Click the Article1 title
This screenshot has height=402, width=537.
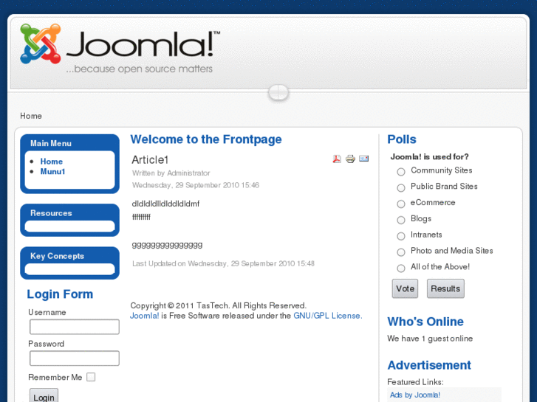(150, 160)
